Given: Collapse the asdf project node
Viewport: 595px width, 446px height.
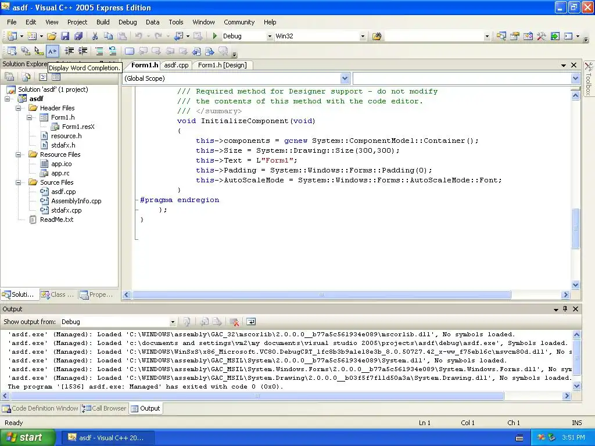Looking at the screenshot, I should point(7,99).
